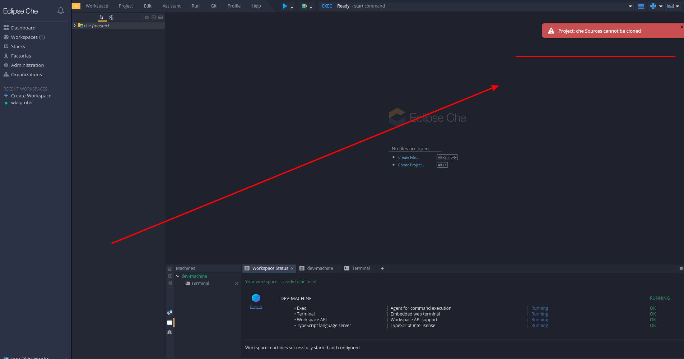Open dropdown next to target icon
This screenshot has height=359, width=684.
tap(661, 6)
